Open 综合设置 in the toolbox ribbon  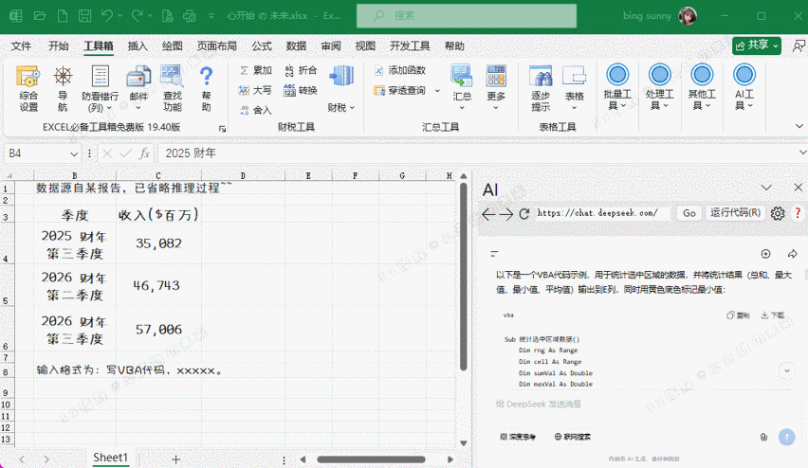pos(28,88)
